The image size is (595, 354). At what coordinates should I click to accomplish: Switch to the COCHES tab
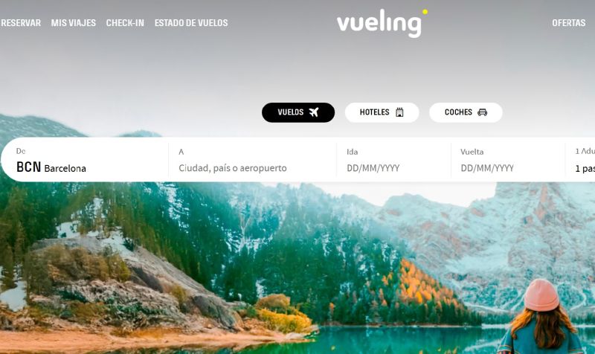click(x=466, y=112)
